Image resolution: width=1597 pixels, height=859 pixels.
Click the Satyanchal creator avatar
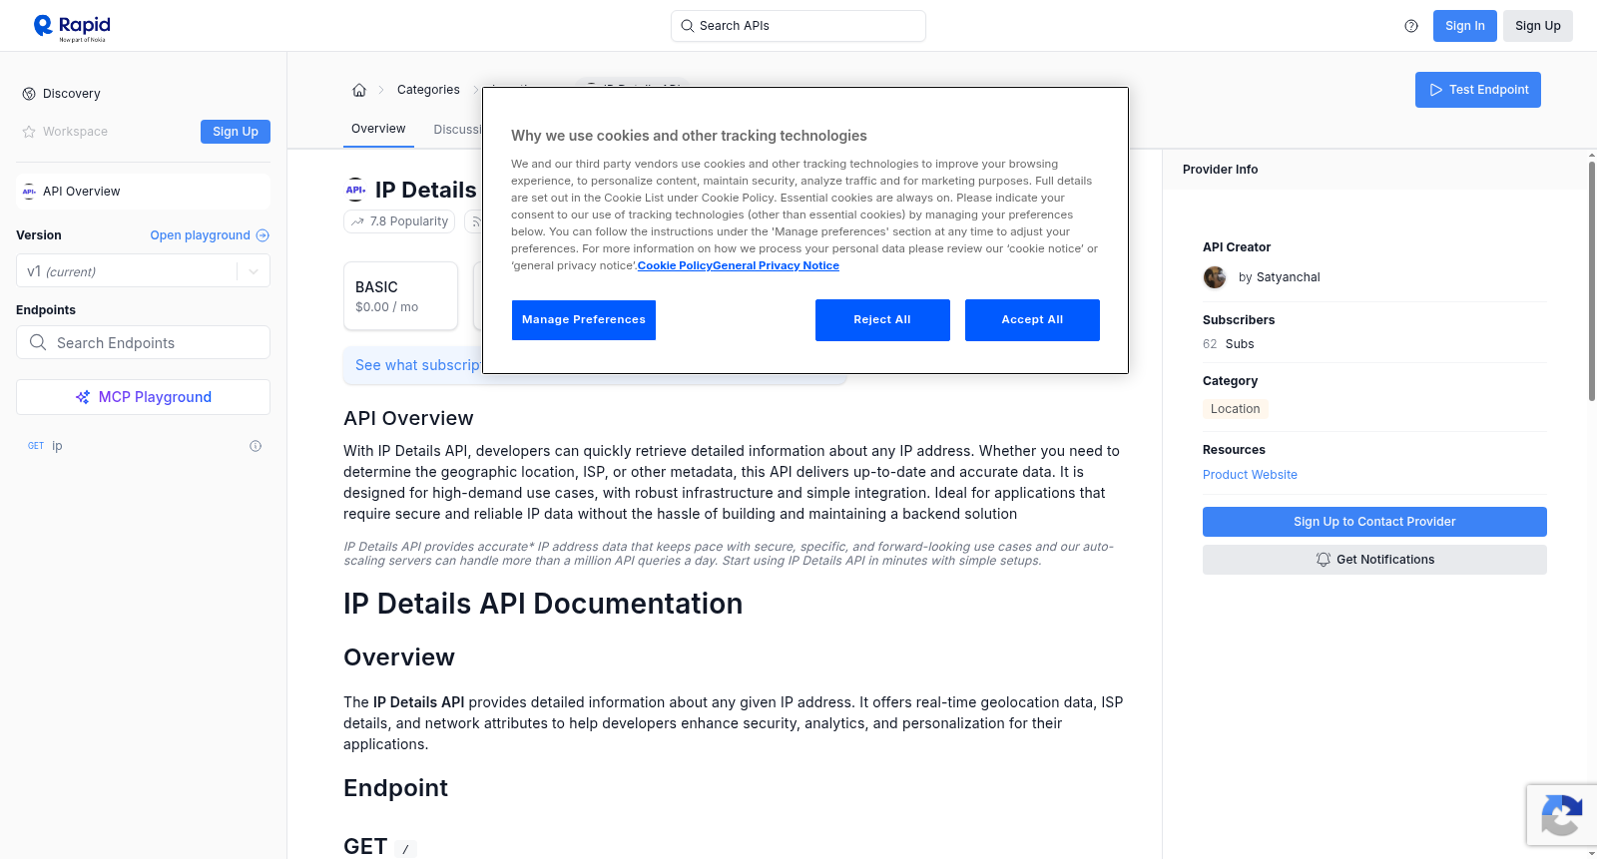pyautogui.click(x=1215, y=277)
